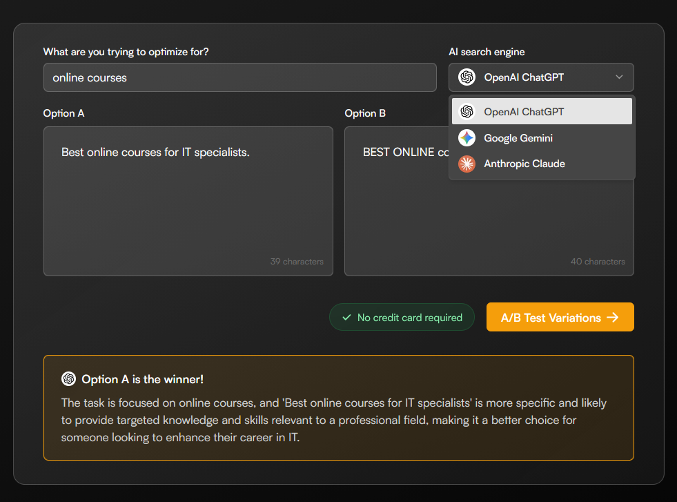The height and width of the screenshot is (502, 677).
Task: Click the ChatGPT logo beside the winner heading
Action: [x=68, y=379]
